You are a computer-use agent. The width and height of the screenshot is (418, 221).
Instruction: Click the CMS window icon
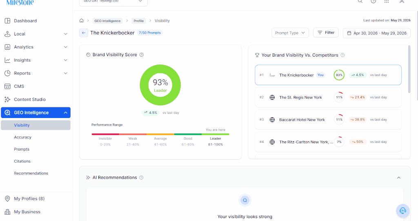pos(7,86)
